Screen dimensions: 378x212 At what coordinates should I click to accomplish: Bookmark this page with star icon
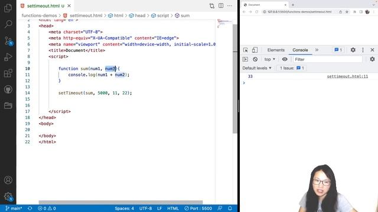(x=347, y=12)
